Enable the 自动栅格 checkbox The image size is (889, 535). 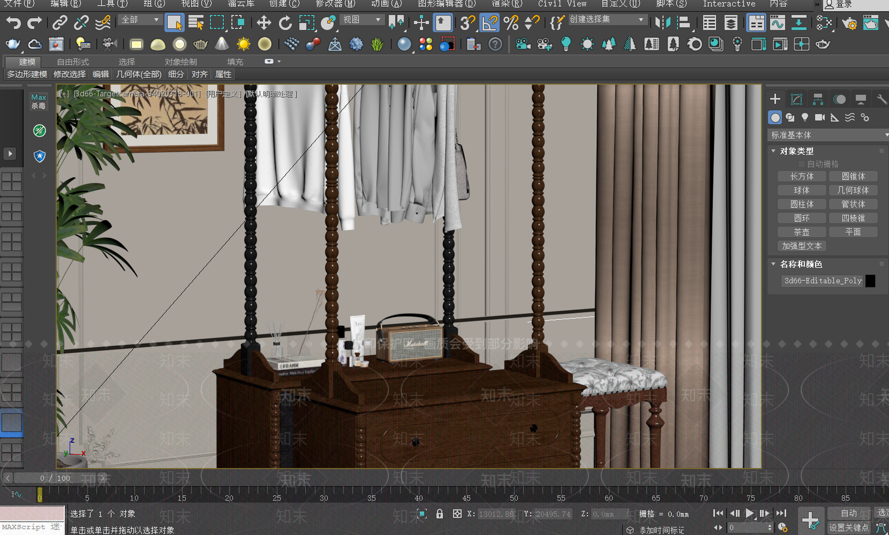(x=801, y=164)
